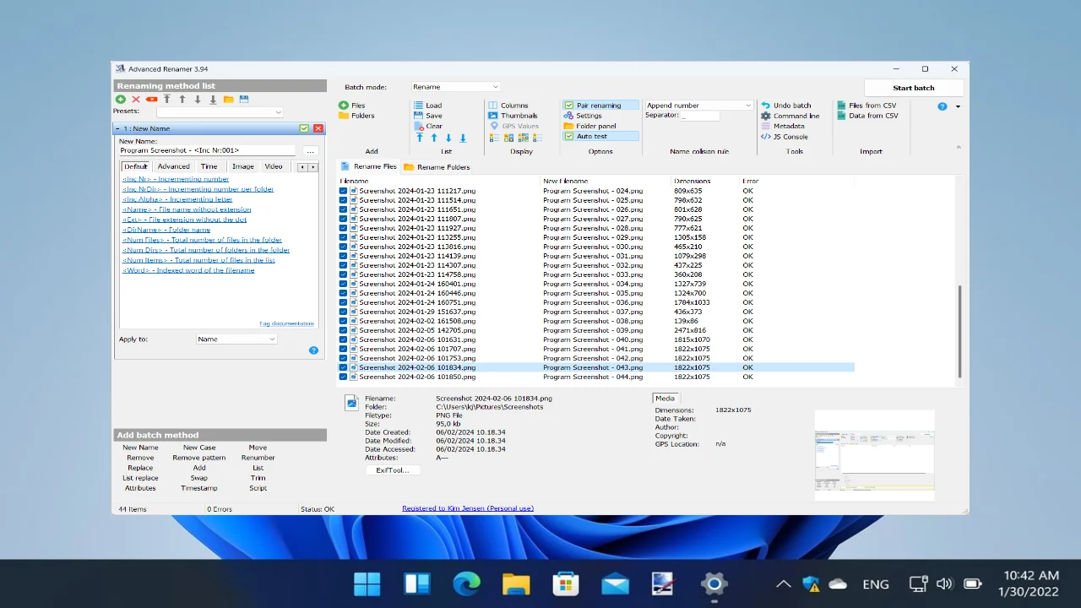Switch to Rename Folders tab
The width and height of the screenshot is (1081, 608).
click(x=437, y=167)
